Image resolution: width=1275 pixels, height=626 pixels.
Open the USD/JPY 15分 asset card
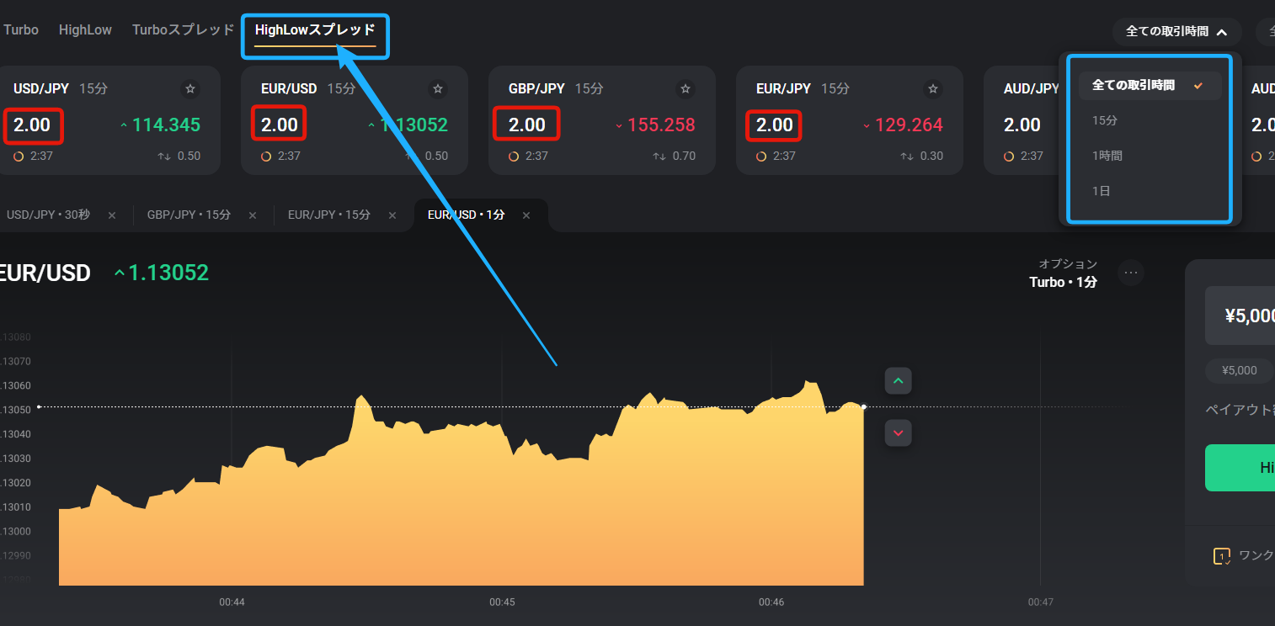point(107,120)
